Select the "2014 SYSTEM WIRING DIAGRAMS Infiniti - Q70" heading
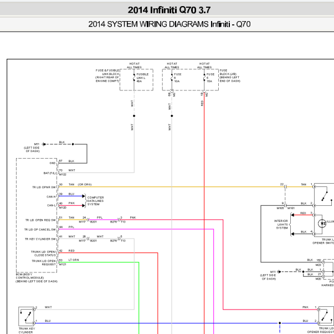The width and height of the screenshot is (334, 334). click(x=169, y=24)
